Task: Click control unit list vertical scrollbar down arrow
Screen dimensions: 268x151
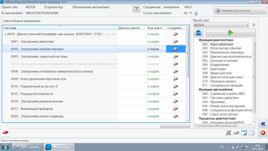Action: pyautogui.click(x=188, y=120)
